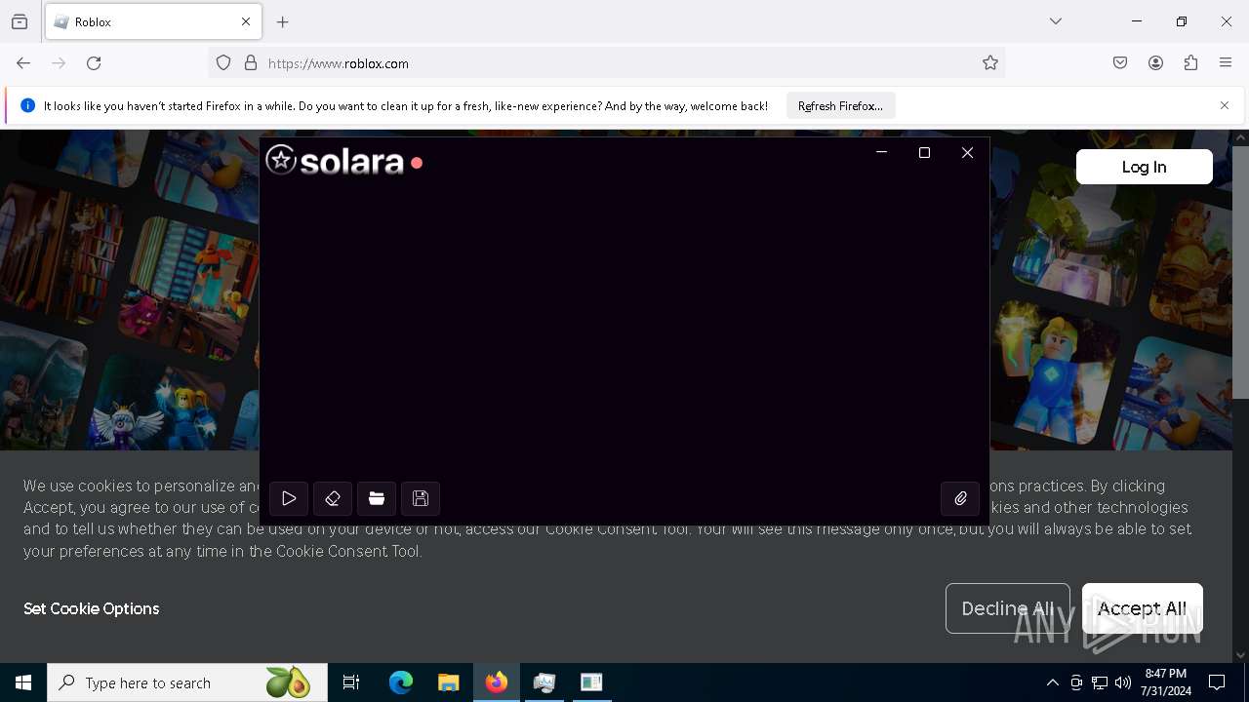Close the Roblox tab
1249x702 pixels.
pyautogui.click(x=246, y=21)
